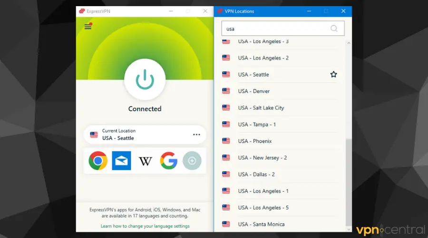The height and width of the screenshot is (238, 428).
Task: Favorite USA - Seattle with the star
Action: 333,74
